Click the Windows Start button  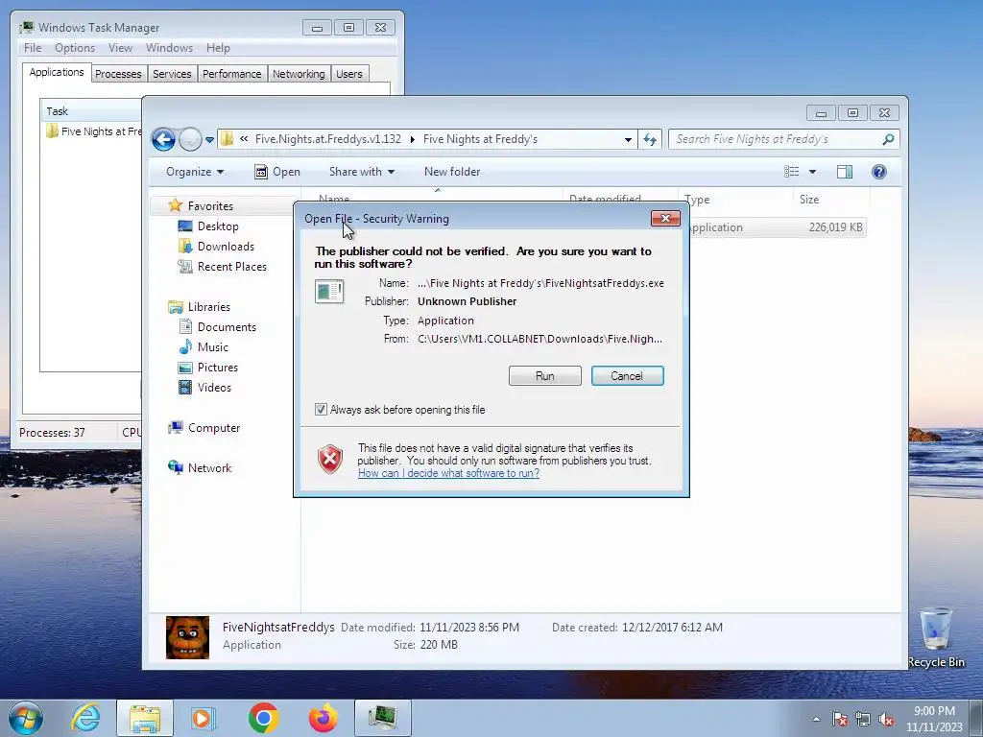click(x=25, y=718)
